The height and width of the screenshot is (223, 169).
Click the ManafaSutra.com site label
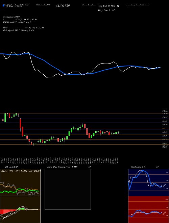[142, 5]
